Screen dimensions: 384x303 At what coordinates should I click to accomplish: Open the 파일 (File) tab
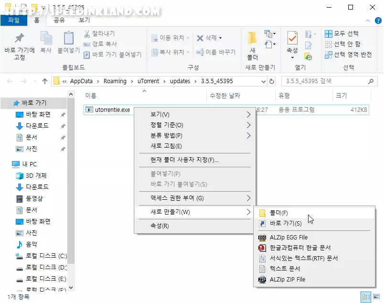click(14, 20)
